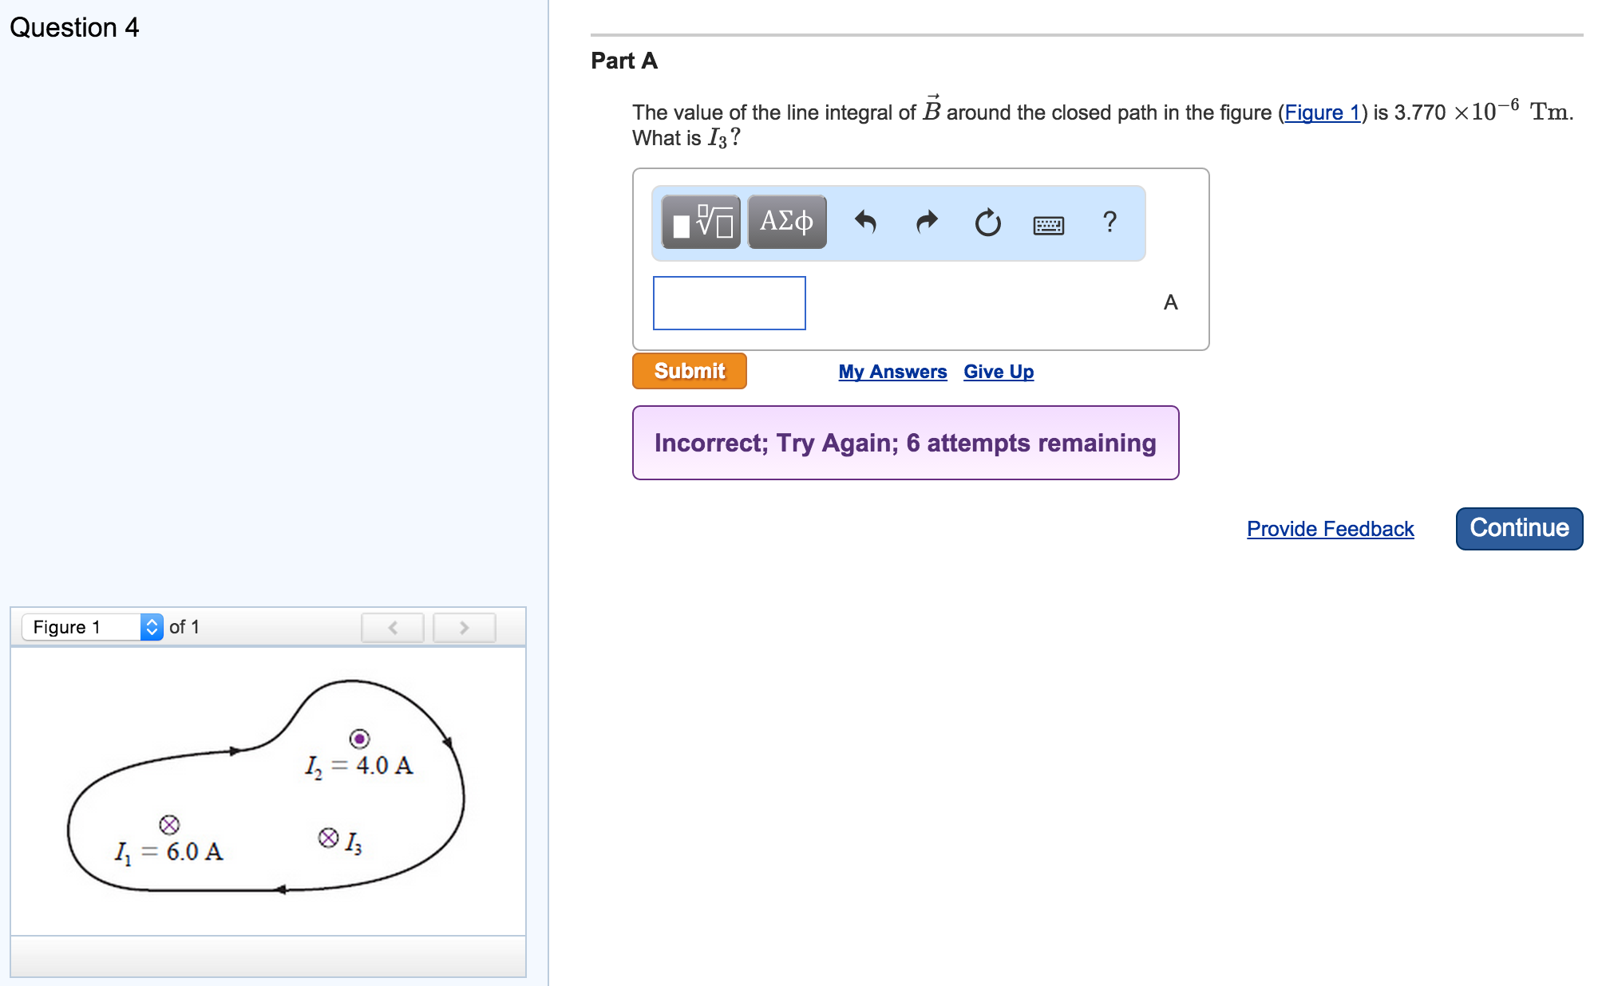Click the question mark help icon
Screen dimensions: 1606x986
pyautogui.click(x=1109, y=222)
